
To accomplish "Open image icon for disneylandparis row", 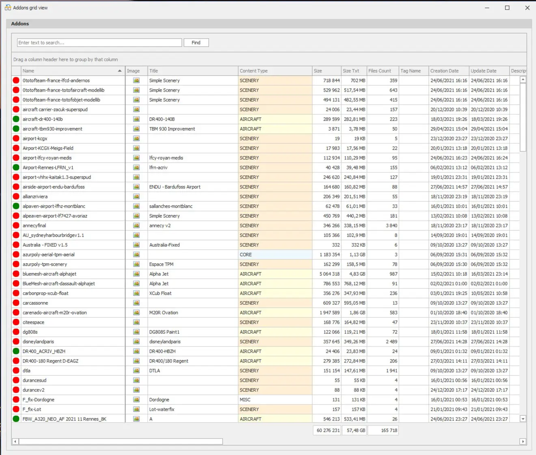I will [x=136, y=342].
